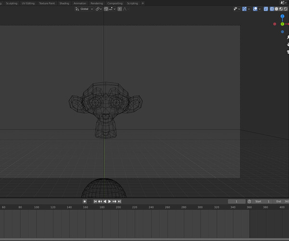Click frame 360 on timeline ruler

(250, 207)
